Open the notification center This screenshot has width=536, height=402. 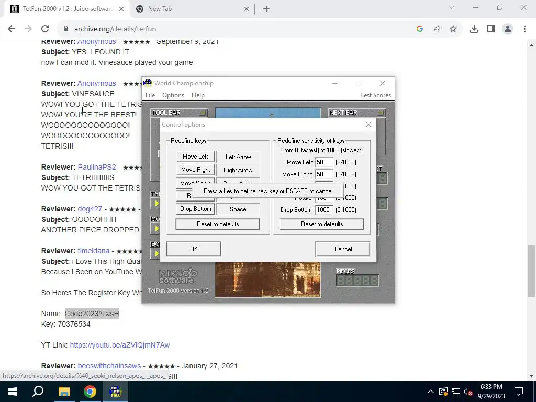pos(519,392)
